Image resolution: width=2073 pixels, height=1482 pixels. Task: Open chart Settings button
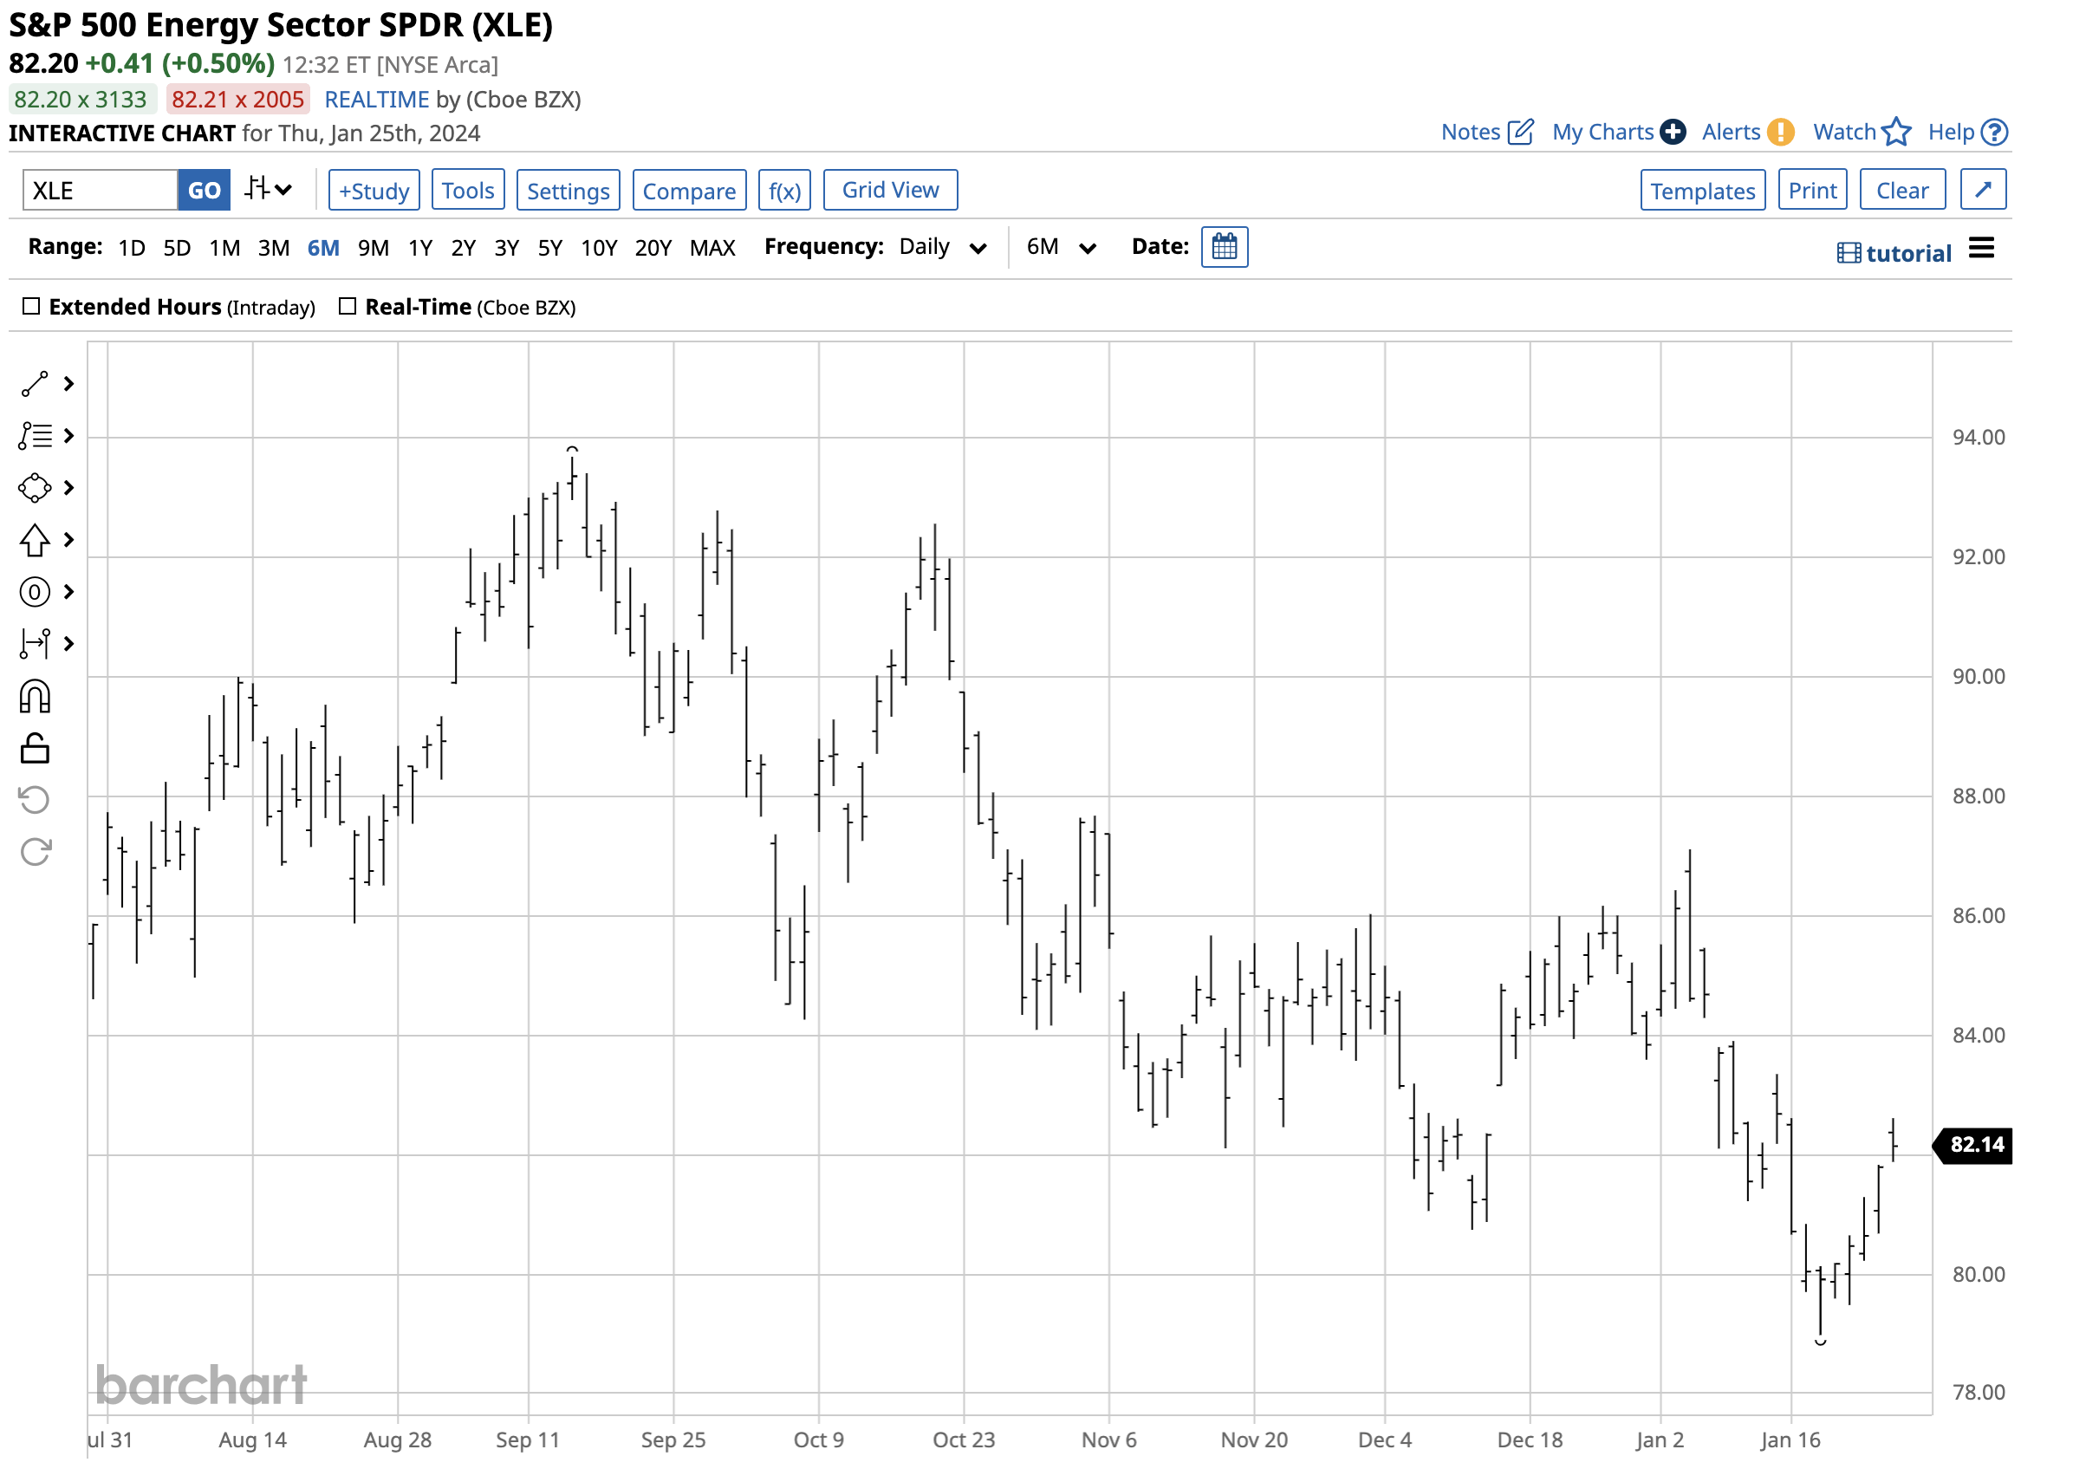point(568,190)
